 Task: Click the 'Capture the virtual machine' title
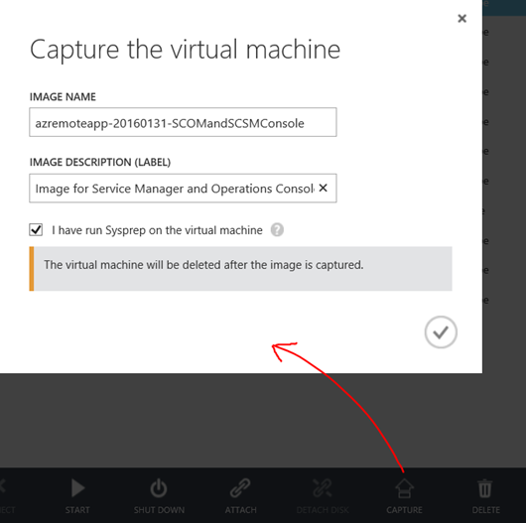[x=185, y=49]
